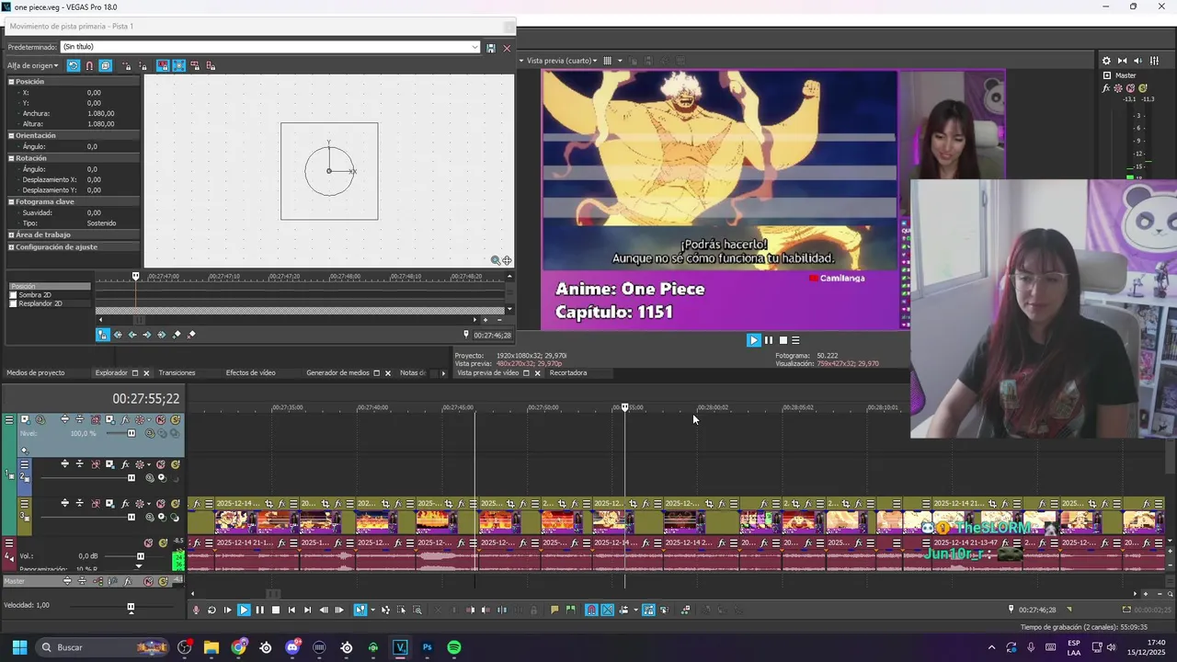Viewport: 1177px width, 662px height.
Task: Go to next keyframe
Action: [x=147, y=335]
